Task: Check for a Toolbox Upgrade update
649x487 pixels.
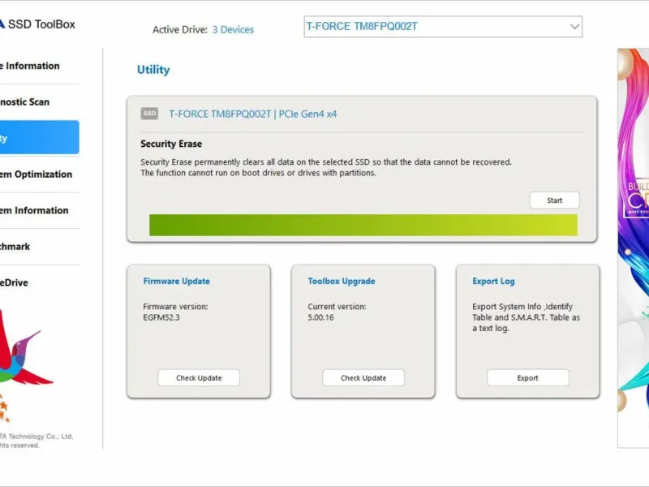Action: pyautogui.click(x=363, y=377)
